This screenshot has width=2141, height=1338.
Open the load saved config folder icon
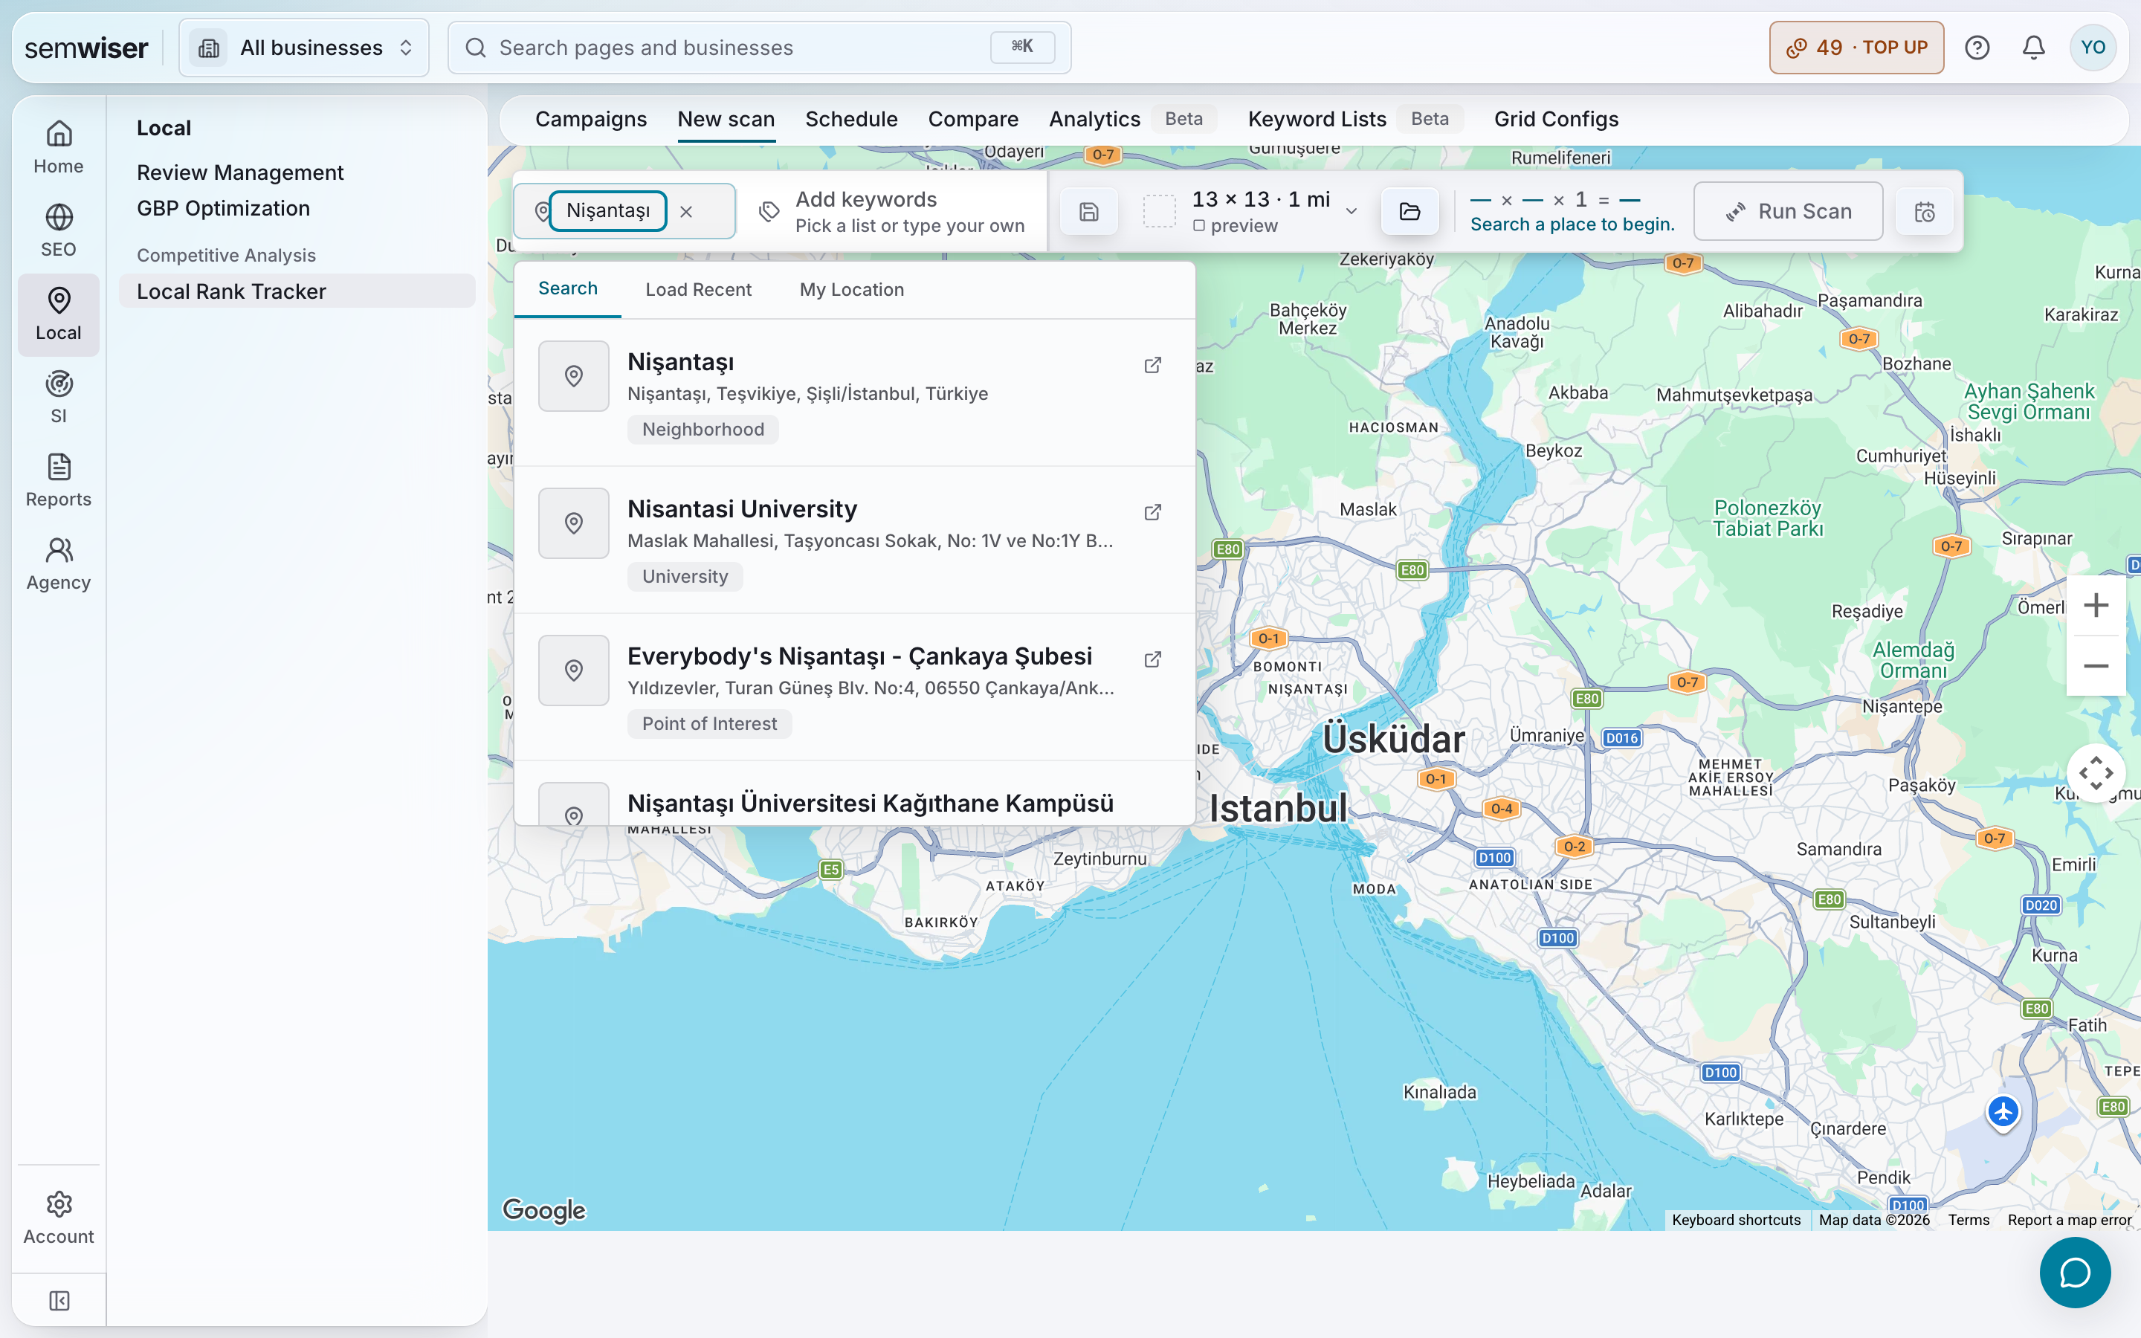point(1409,212)
